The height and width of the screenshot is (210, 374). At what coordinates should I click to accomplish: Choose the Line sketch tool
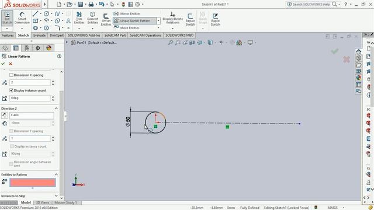[35, 13]
